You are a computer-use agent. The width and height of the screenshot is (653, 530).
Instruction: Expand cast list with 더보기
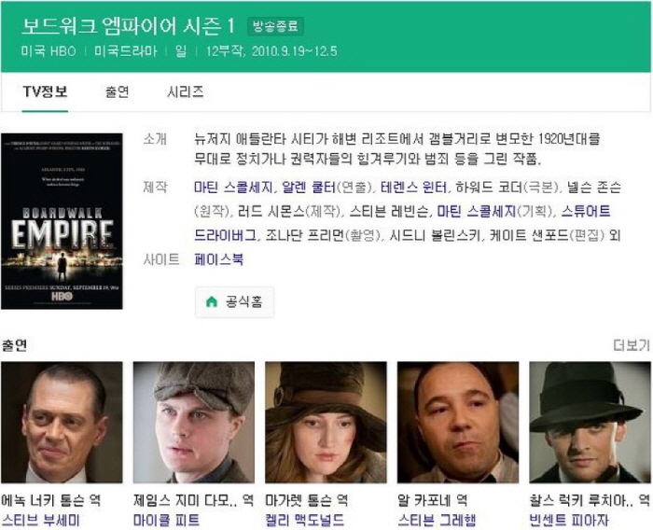click(632, 345)
